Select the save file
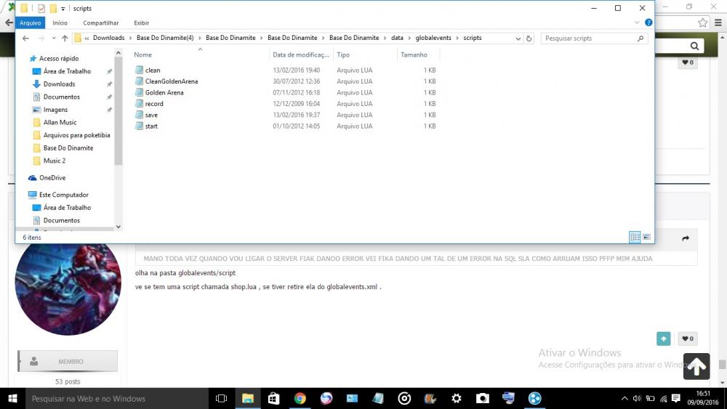Screen dimensions: 727x409 [151, 115]
